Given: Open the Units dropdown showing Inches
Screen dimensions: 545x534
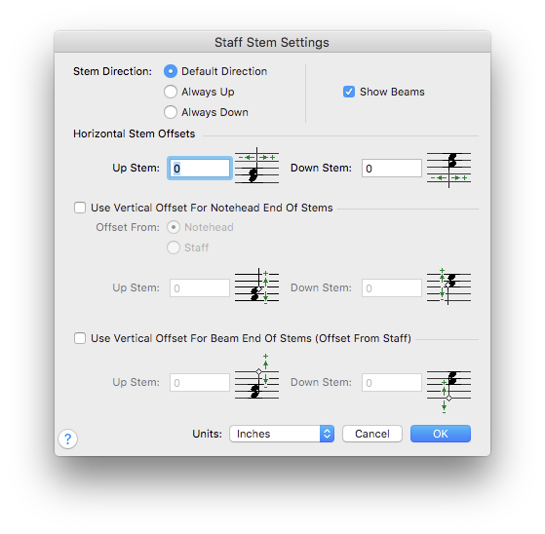Looking at the screenshot, I should pos(282,434).
